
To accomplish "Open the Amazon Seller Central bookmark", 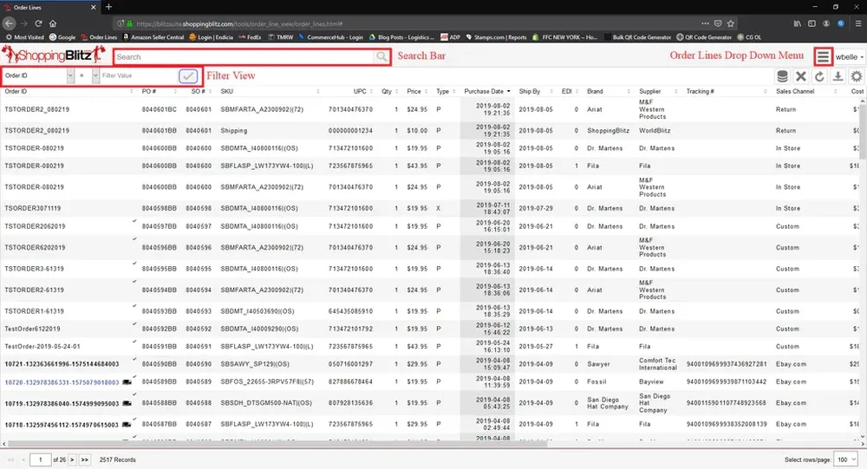I will pos(153,37).
